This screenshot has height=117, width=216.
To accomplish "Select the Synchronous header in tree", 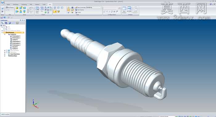I will click(14, 33).
